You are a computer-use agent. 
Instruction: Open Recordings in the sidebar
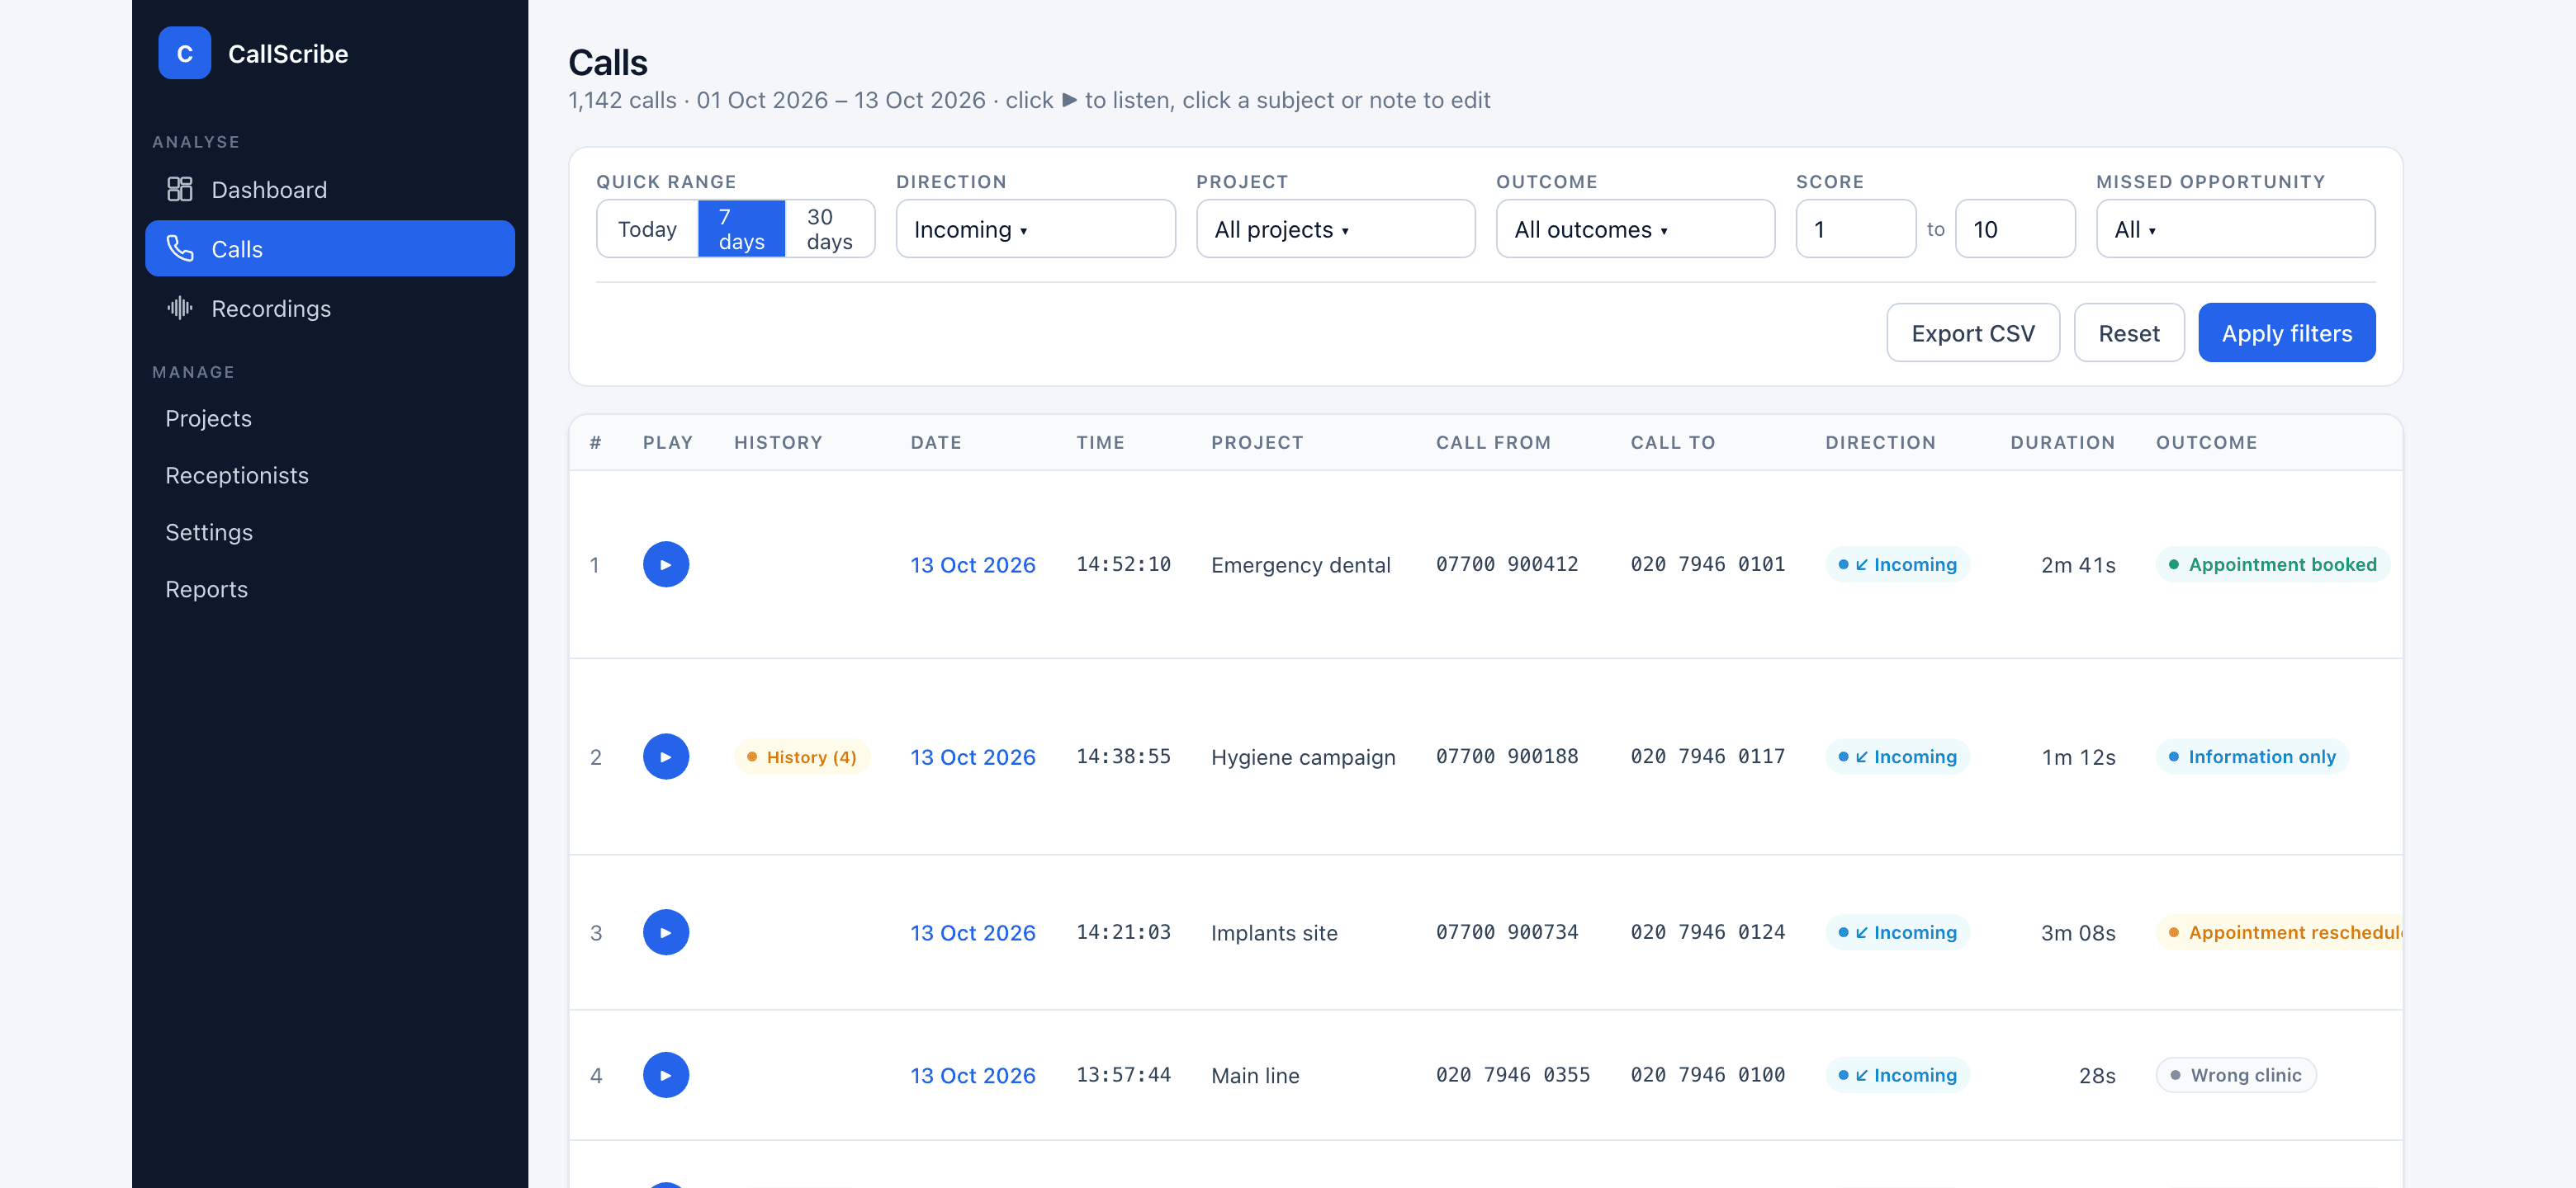coord(329,309)
